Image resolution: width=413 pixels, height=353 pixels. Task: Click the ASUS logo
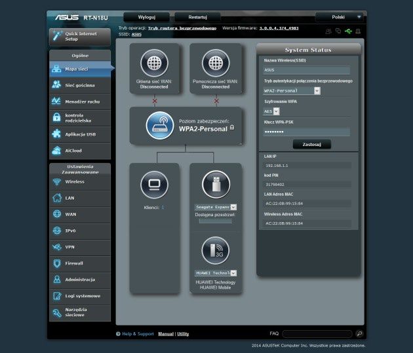[67, 18]
